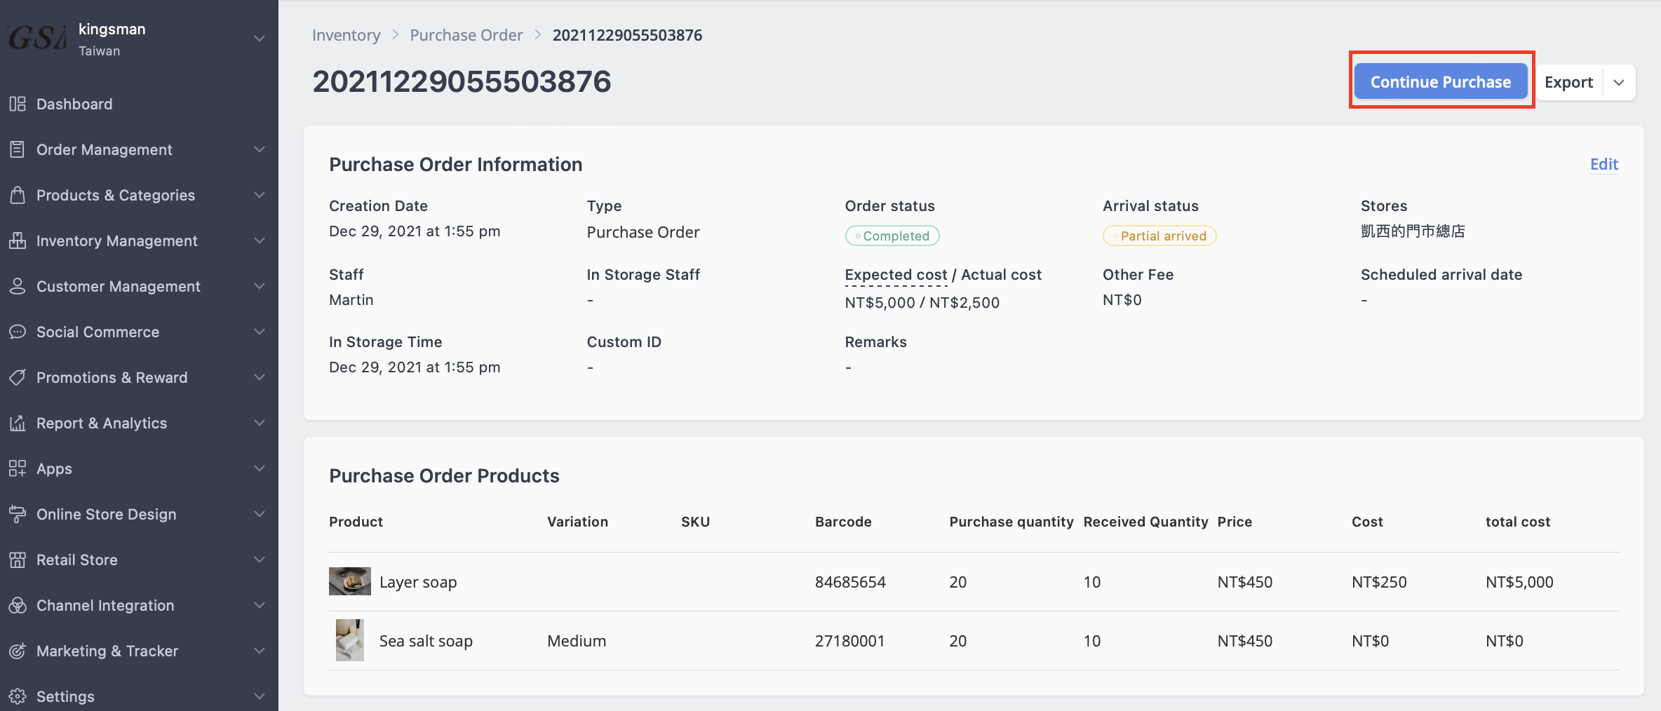Go to Purchase Order in breadcrumb
Image resolution: width=1661 pixels, height=711 pixels.
point(466,35)
